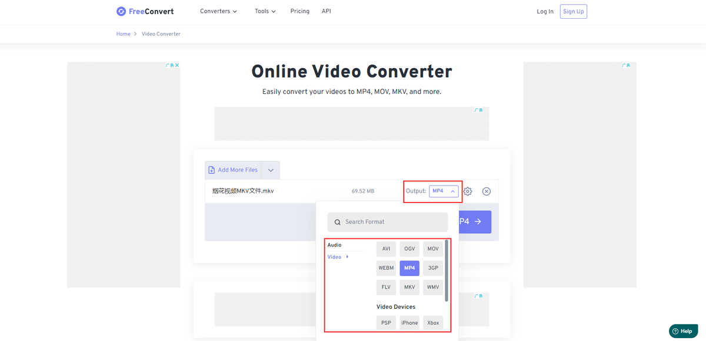Click the Log In link
This screenshot has height=341, width=706.
click(x=545, y=12)
